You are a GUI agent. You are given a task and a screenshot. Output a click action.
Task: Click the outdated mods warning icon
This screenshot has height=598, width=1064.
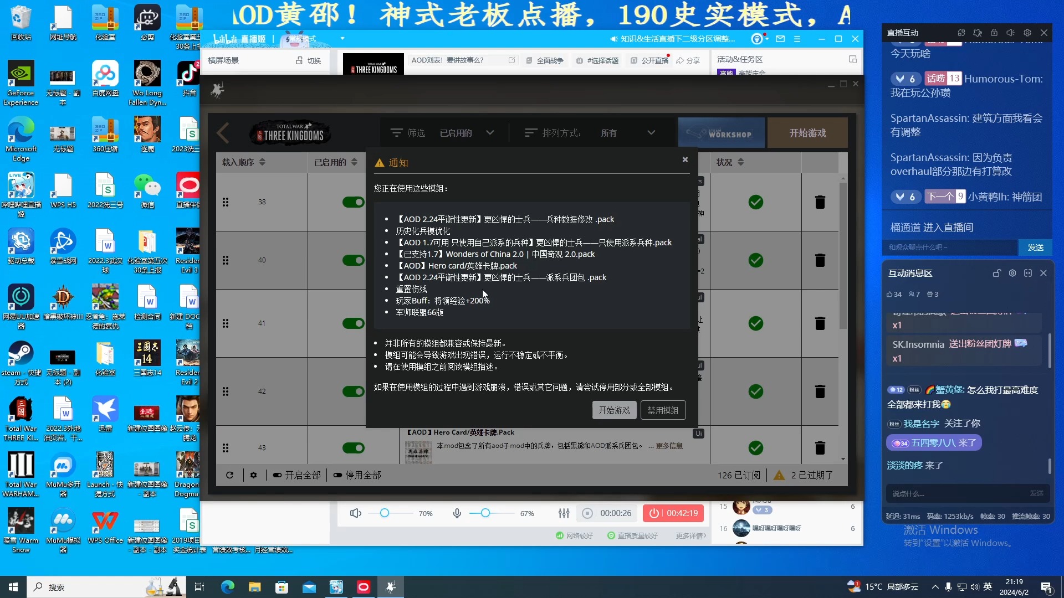click(779, 475)
